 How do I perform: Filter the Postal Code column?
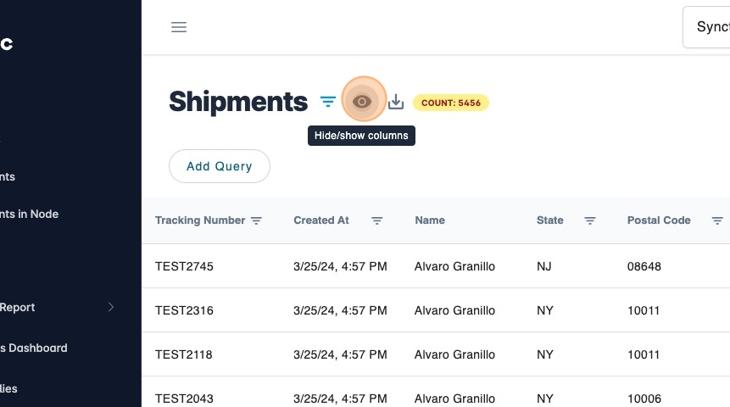pos(717,220)
